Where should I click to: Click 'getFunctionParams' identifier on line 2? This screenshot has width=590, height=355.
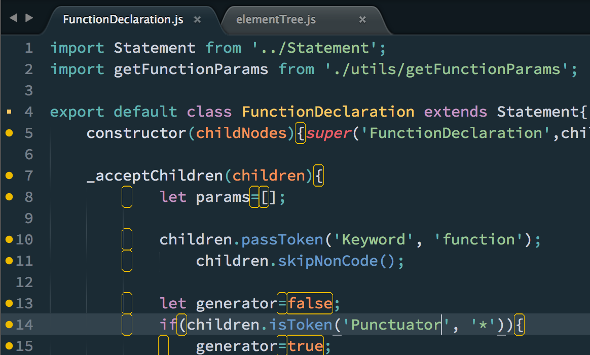[191, 69]
